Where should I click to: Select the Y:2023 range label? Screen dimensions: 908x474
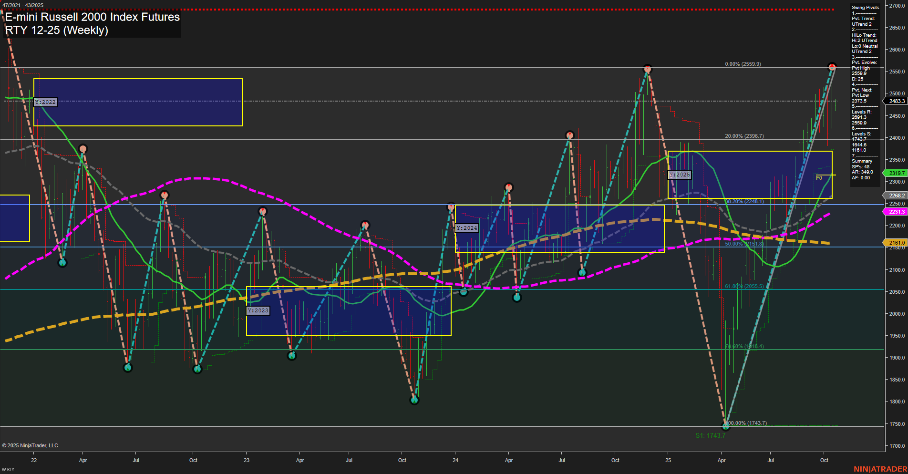coord(258,310)
